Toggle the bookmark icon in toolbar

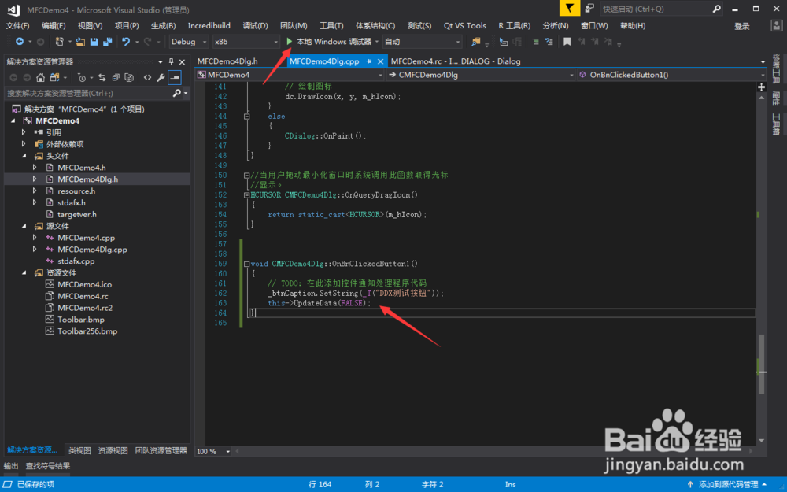(x=567, y=42)
